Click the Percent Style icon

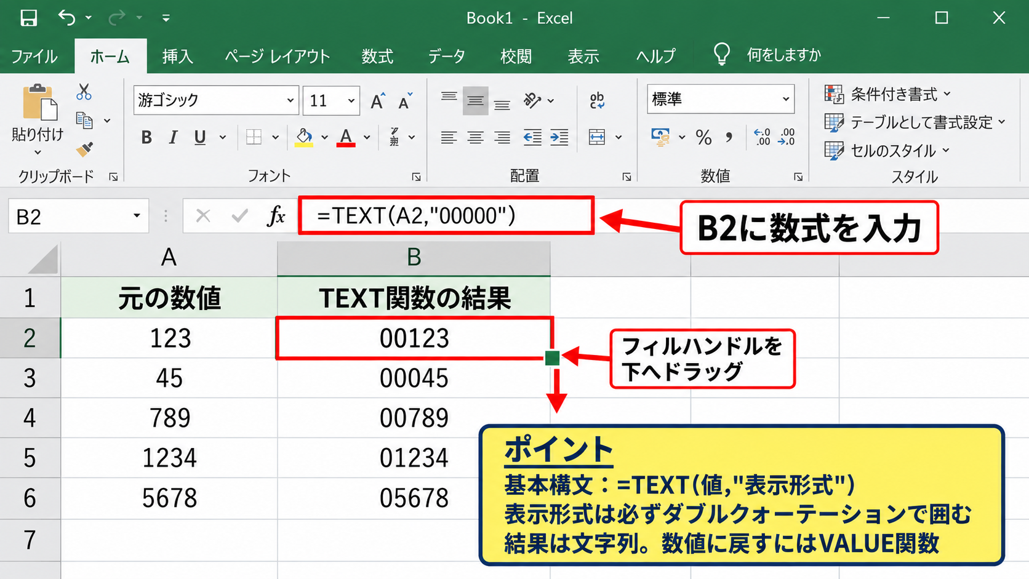[x=703, y=137]
